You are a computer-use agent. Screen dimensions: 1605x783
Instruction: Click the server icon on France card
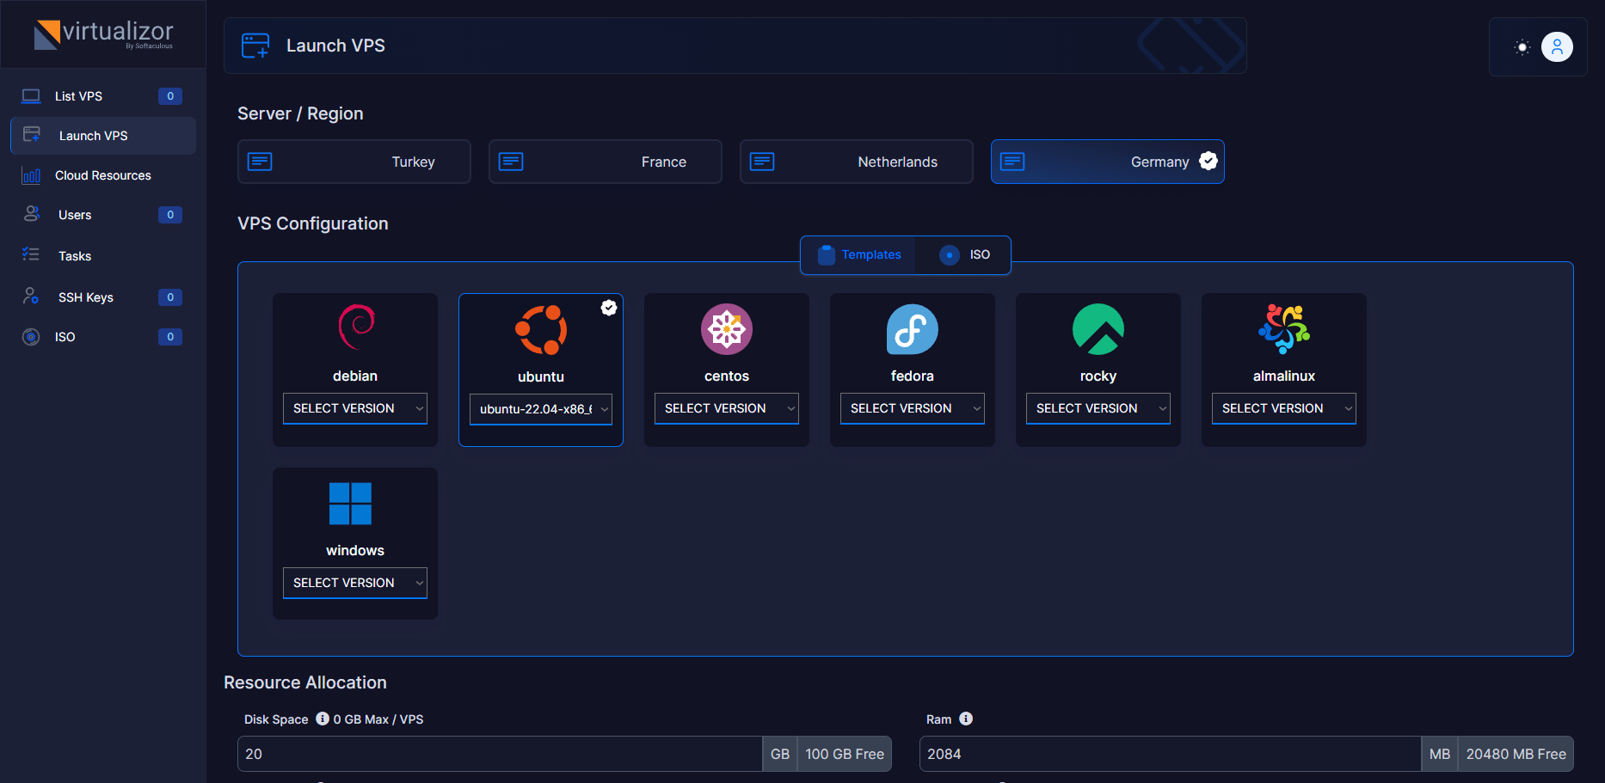tap(511, 162)
